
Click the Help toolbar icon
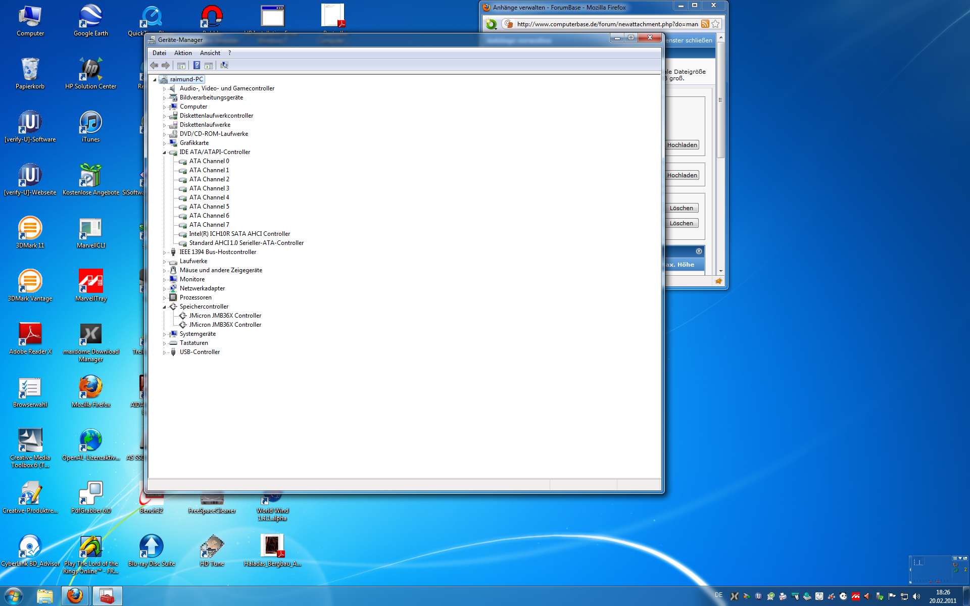point(197,65)
